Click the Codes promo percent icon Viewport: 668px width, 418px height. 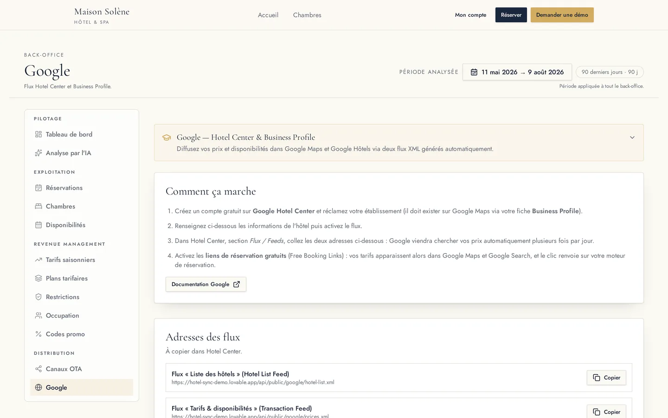pyautogui.click(x=39, y=334)
